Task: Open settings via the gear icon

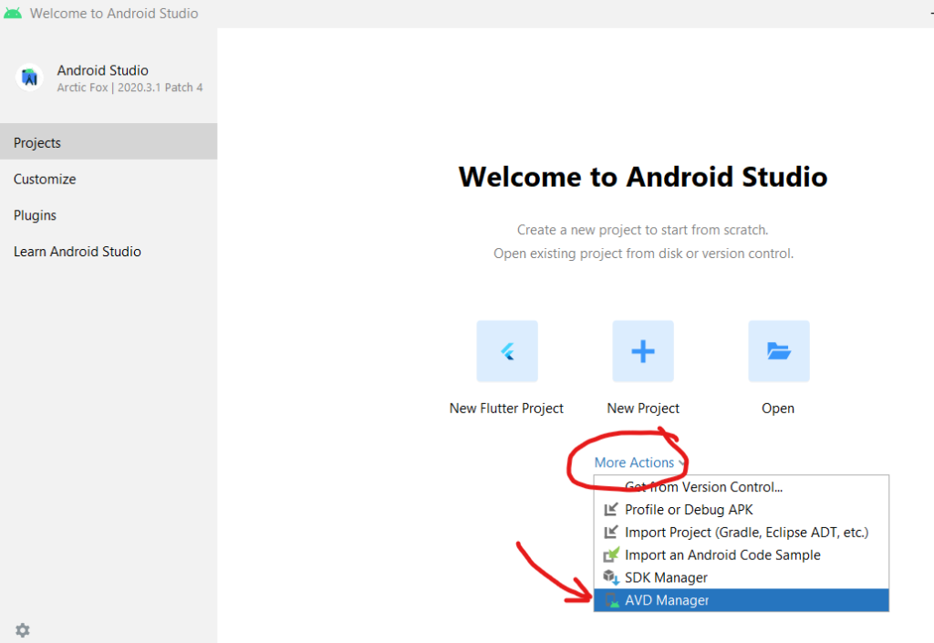Action: [23, 630]
